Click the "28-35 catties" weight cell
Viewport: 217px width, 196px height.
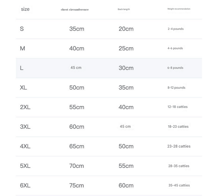[178, 166]
